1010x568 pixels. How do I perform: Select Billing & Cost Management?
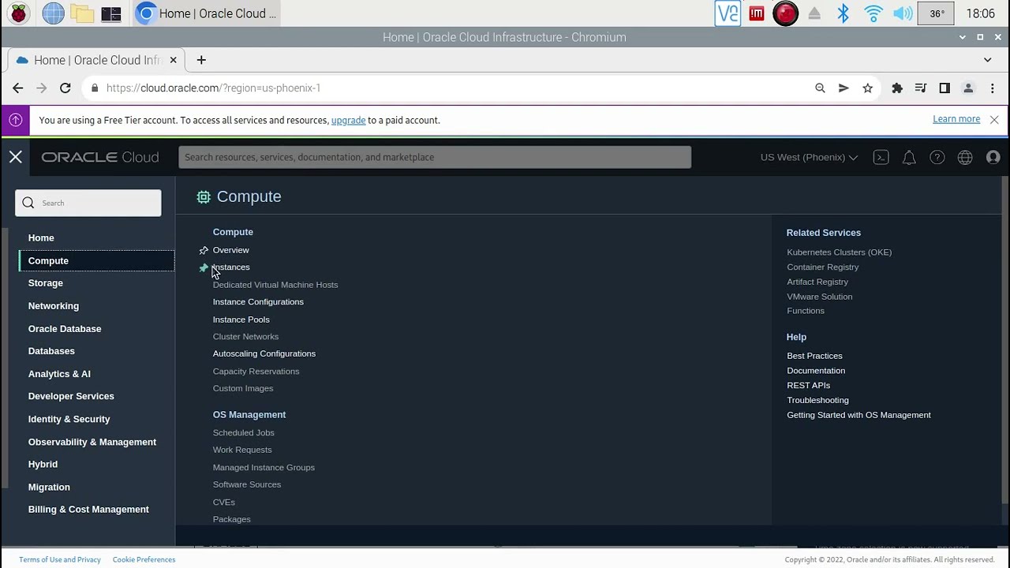(88, 510)
